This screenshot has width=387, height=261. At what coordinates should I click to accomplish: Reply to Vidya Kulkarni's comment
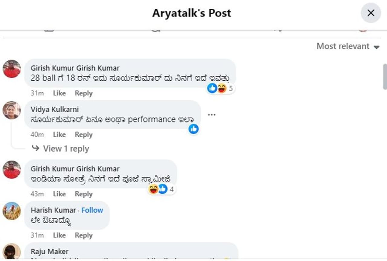pos(83,134)
